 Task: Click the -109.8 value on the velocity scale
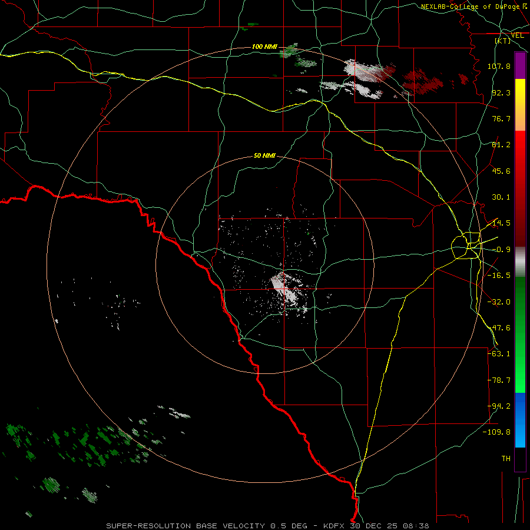(497, 432)
